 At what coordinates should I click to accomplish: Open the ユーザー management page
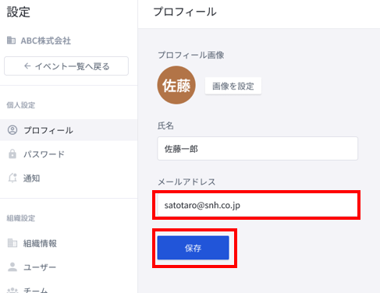pos(69,267)
